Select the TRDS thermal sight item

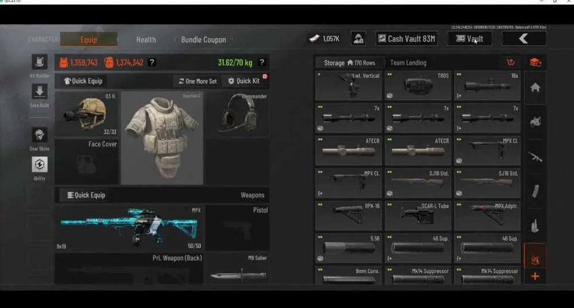418,86
